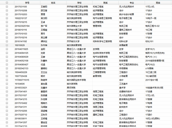Select the checkbox for 2017041207
This screenshot has height=128, width=172.
7,122
